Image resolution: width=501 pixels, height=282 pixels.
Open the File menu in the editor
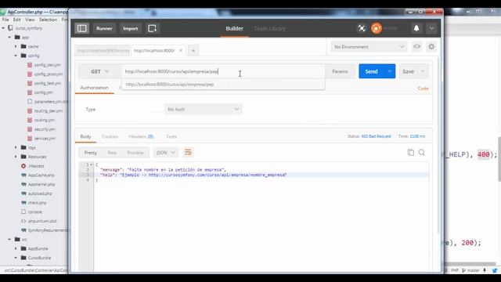pos(5,20)
